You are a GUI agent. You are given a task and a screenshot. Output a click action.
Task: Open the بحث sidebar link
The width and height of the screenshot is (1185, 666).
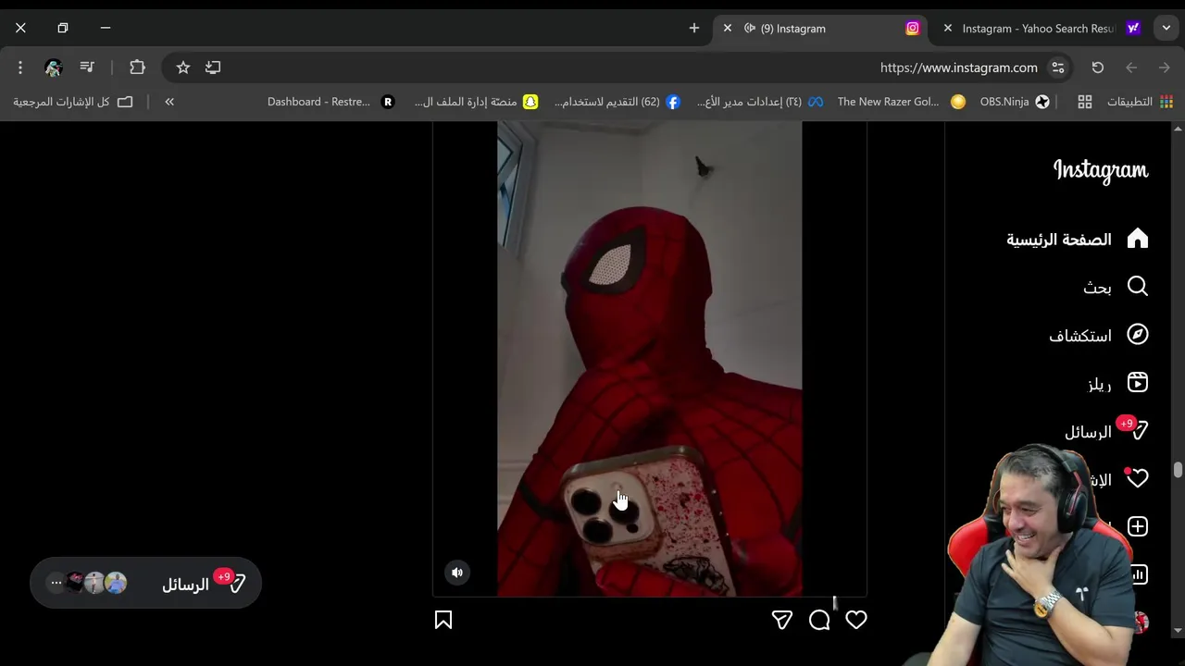pyautogui.click(x=1097, y=288)
